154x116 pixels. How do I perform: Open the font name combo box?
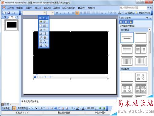pyautogui.click(x=34, y=13)
